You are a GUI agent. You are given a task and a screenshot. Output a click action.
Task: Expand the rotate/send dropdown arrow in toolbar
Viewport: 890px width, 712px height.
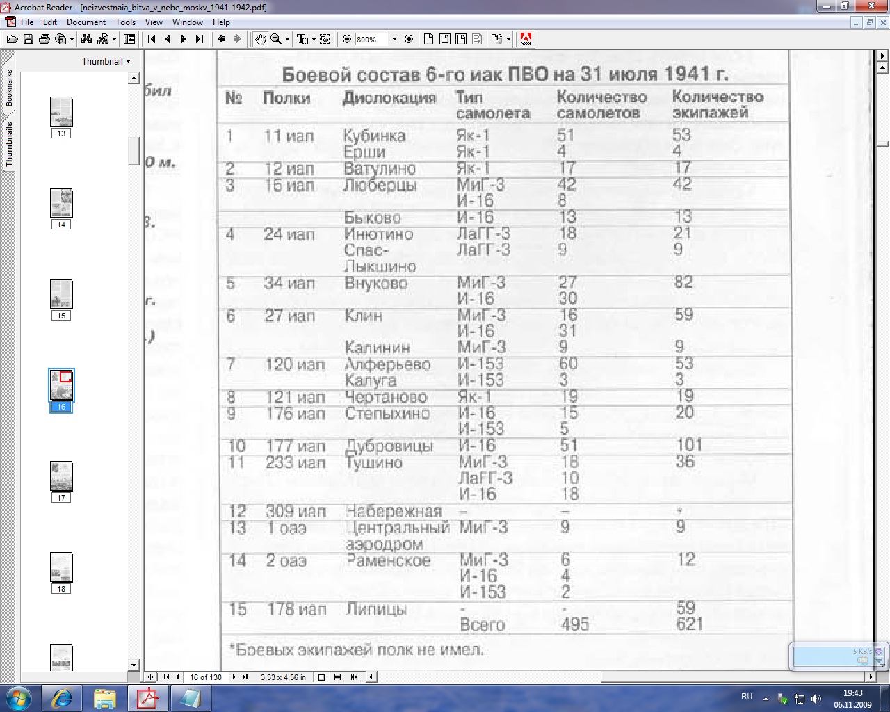(x=508, y=40)
